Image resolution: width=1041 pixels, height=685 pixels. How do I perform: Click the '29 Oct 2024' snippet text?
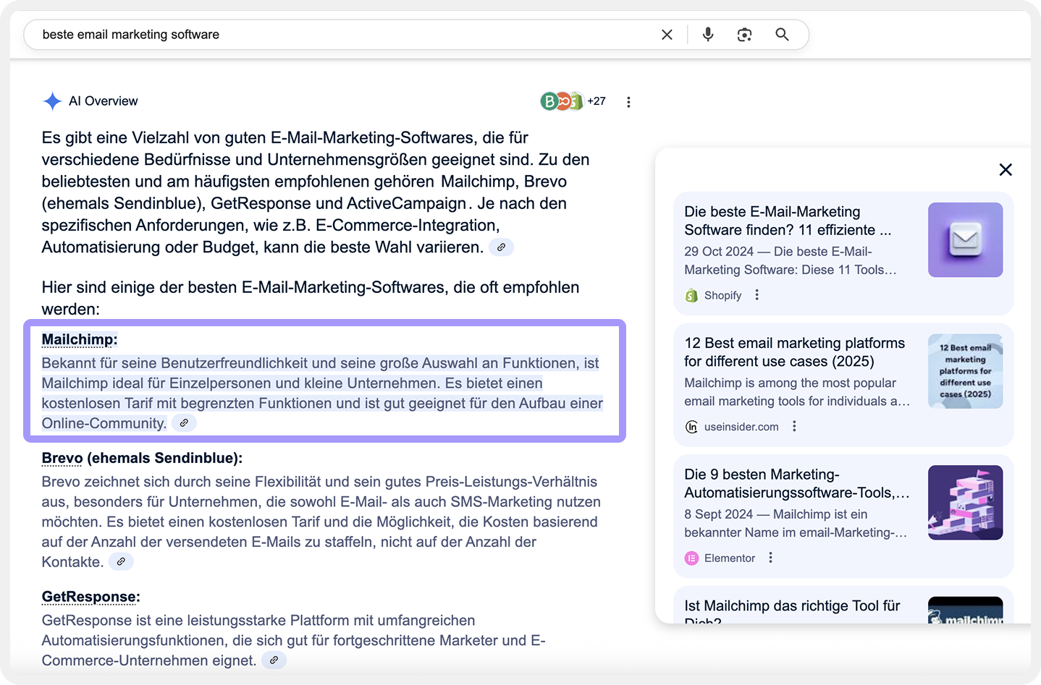(791, 260)
